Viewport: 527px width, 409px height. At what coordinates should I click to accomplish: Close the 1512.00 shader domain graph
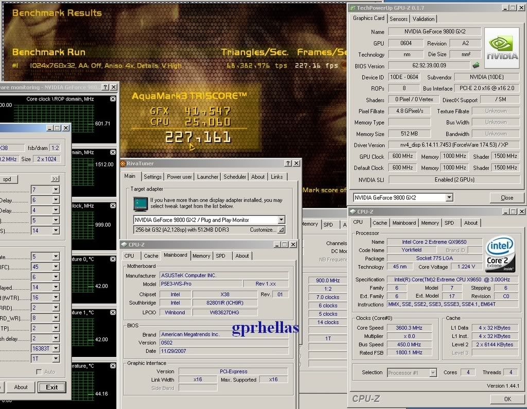coord(113,152)
